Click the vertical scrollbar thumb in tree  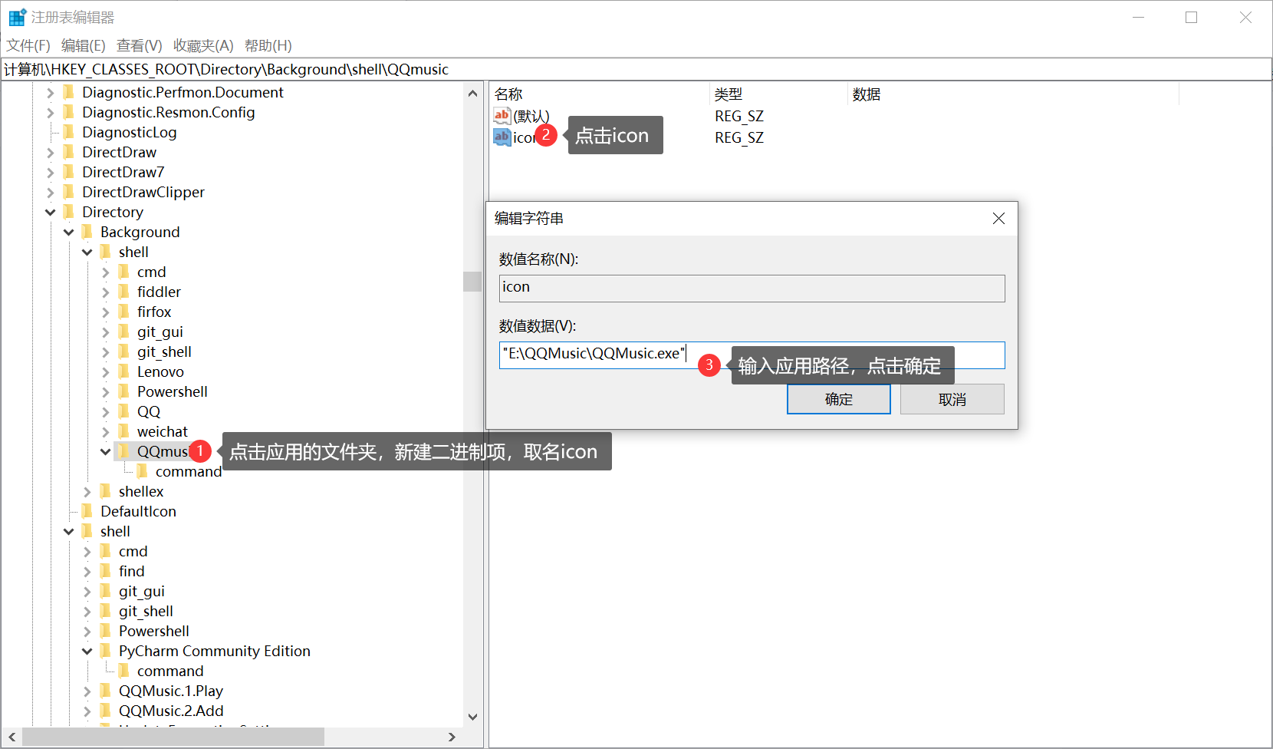[472, 282]
